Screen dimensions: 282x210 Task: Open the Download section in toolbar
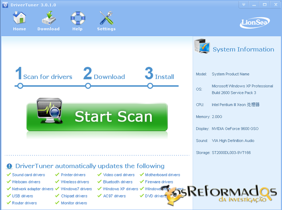pos(48,21)
